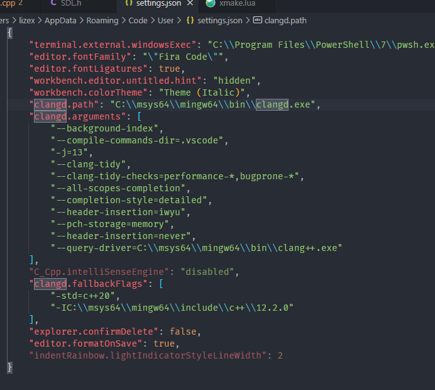Click the closing curly brace of the JSON

(x=9, y=367)
